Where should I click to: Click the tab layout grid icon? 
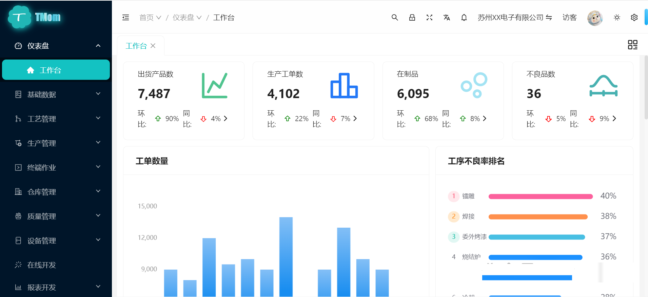pyautogui.click(x=632, y=45)
